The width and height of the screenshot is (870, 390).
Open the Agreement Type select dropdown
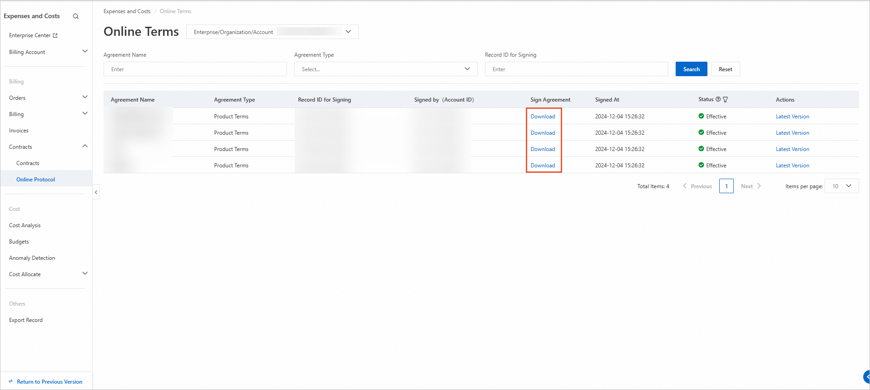click(x=386, y=69)
